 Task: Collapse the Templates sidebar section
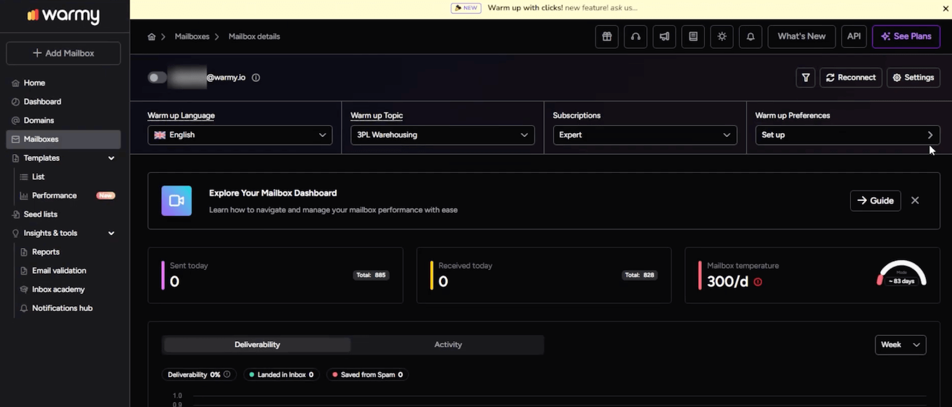point(111,158)
